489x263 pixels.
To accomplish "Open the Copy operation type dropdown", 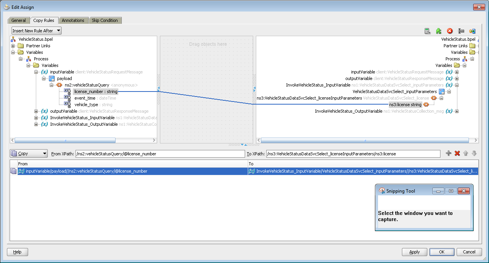I will click(x=29, y=153).
